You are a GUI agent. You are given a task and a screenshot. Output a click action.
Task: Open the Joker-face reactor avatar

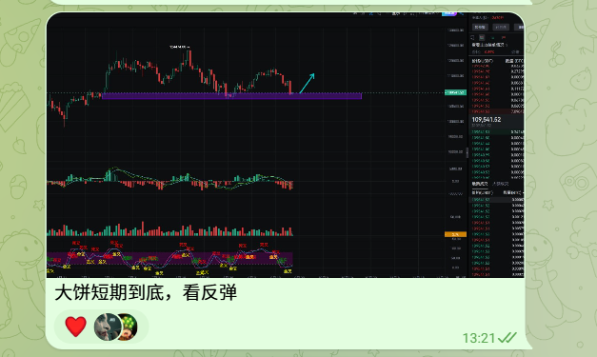tap(108, 327)
